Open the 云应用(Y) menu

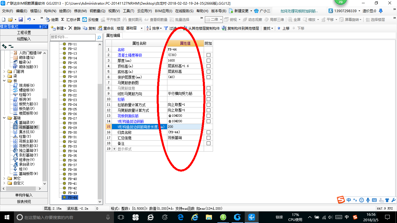point(144,11)
